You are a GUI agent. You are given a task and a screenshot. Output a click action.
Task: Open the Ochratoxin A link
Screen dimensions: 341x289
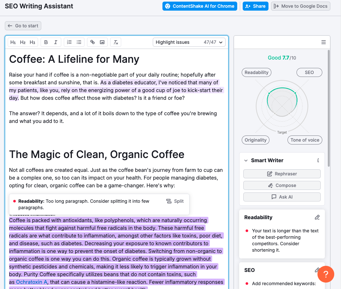click(x=32, y=282)
